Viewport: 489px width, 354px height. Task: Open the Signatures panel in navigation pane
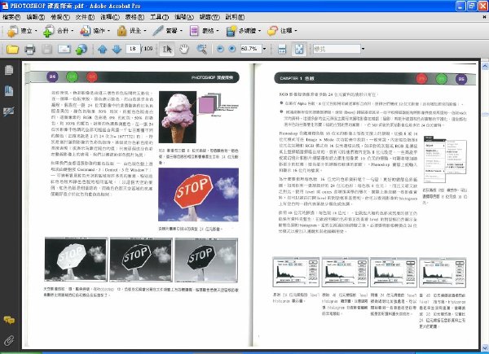tap(9, 111)
